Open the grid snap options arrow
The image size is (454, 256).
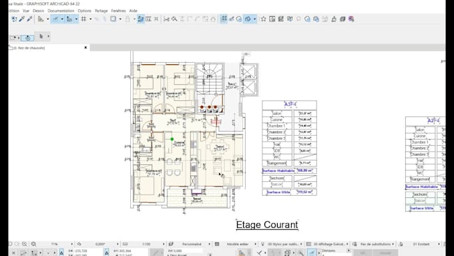(90, 19)
